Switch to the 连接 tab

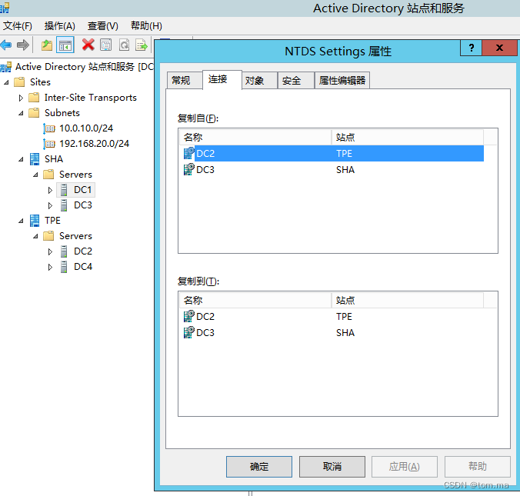pos(222,79)
